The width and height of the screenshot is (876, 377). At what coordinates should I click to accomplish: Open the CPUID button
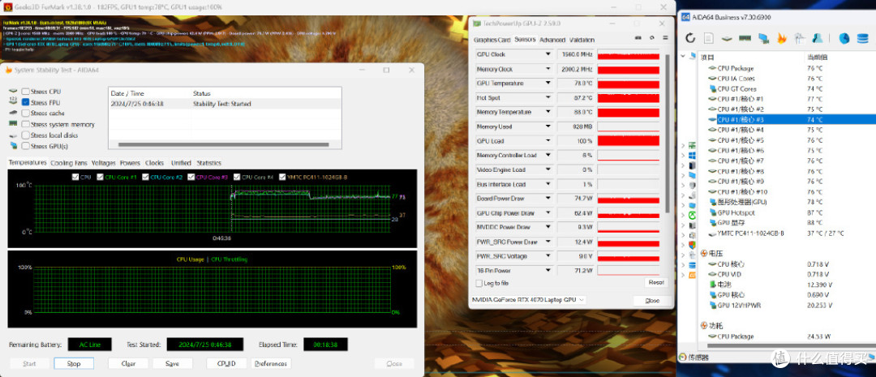225,363
